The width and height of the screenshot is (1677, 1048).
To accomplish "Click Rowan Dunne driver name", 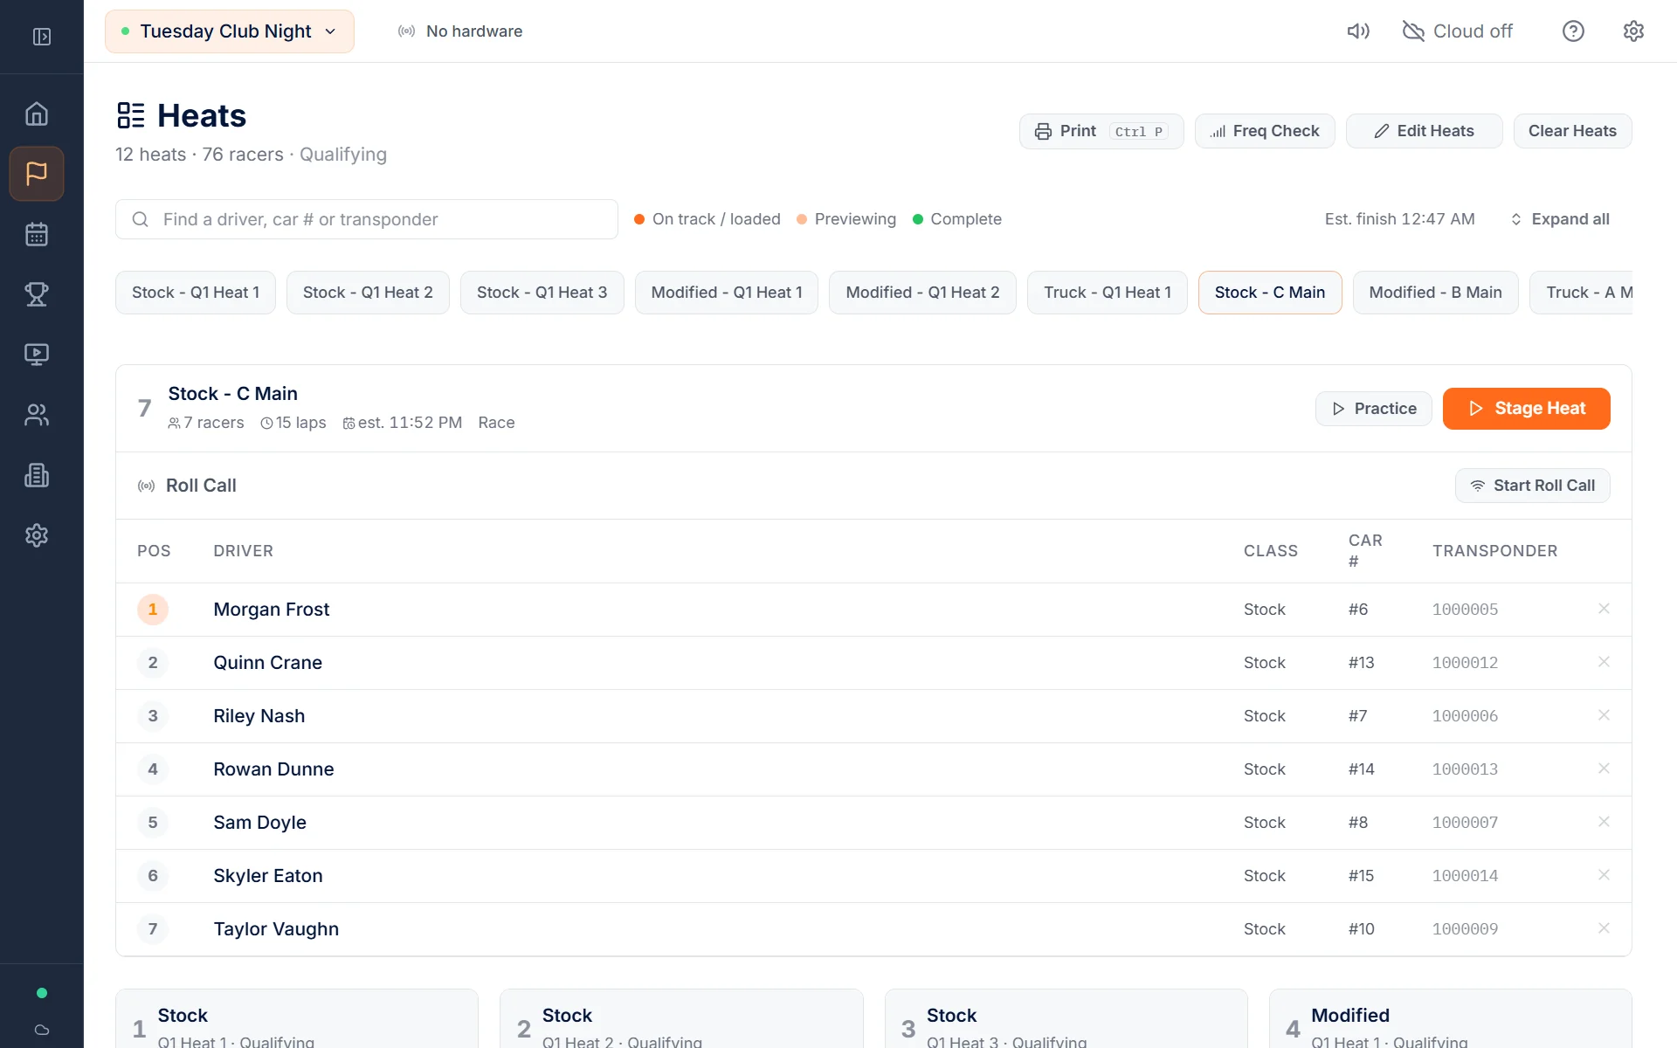I will click(273, 769).
